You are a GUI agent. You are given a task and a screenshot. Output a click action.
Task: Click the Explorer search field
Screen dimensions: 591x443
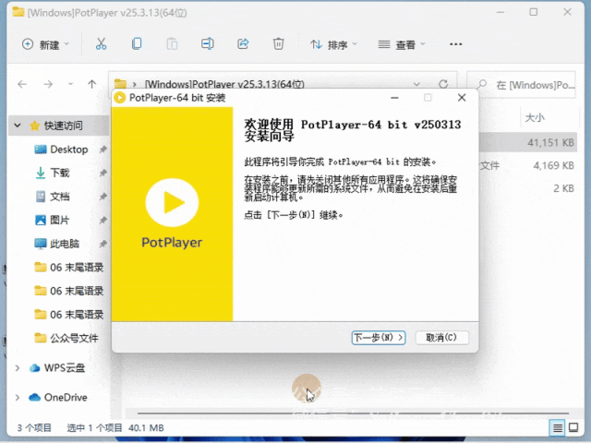click(x=521, y=85)
